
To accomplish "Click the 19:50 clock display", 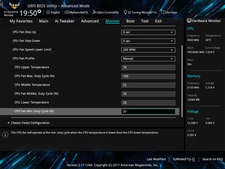I will click(28, 13).
